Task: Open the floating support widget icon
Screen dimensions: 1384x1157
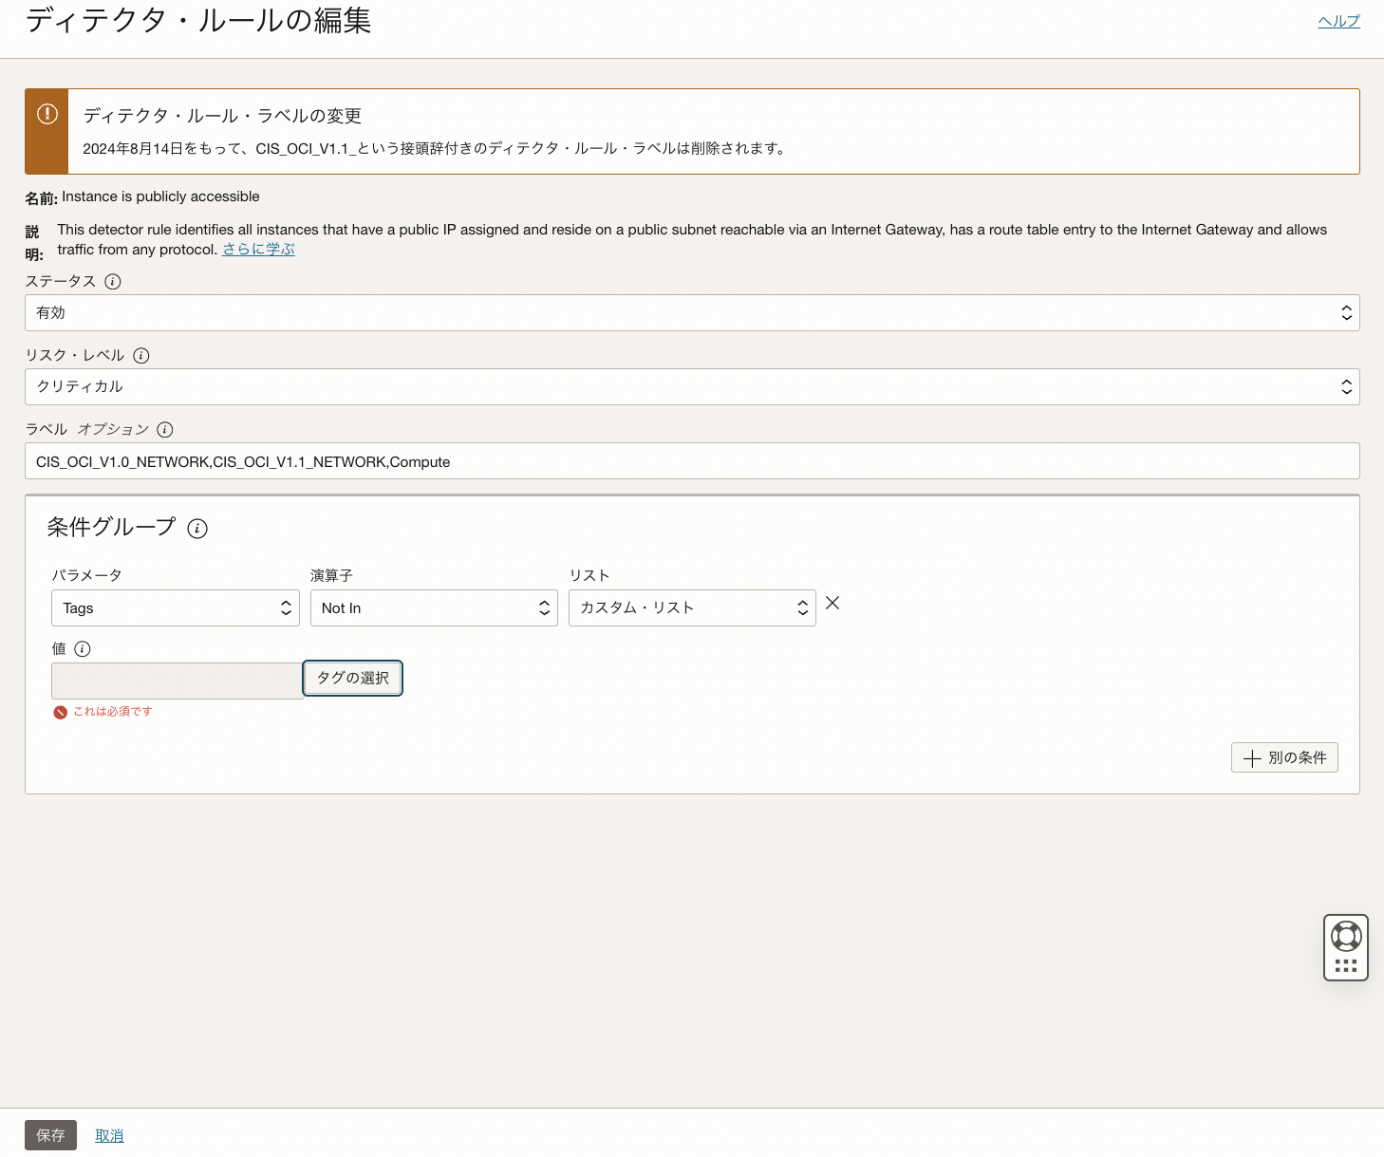Action: (x=1345, y=946)
